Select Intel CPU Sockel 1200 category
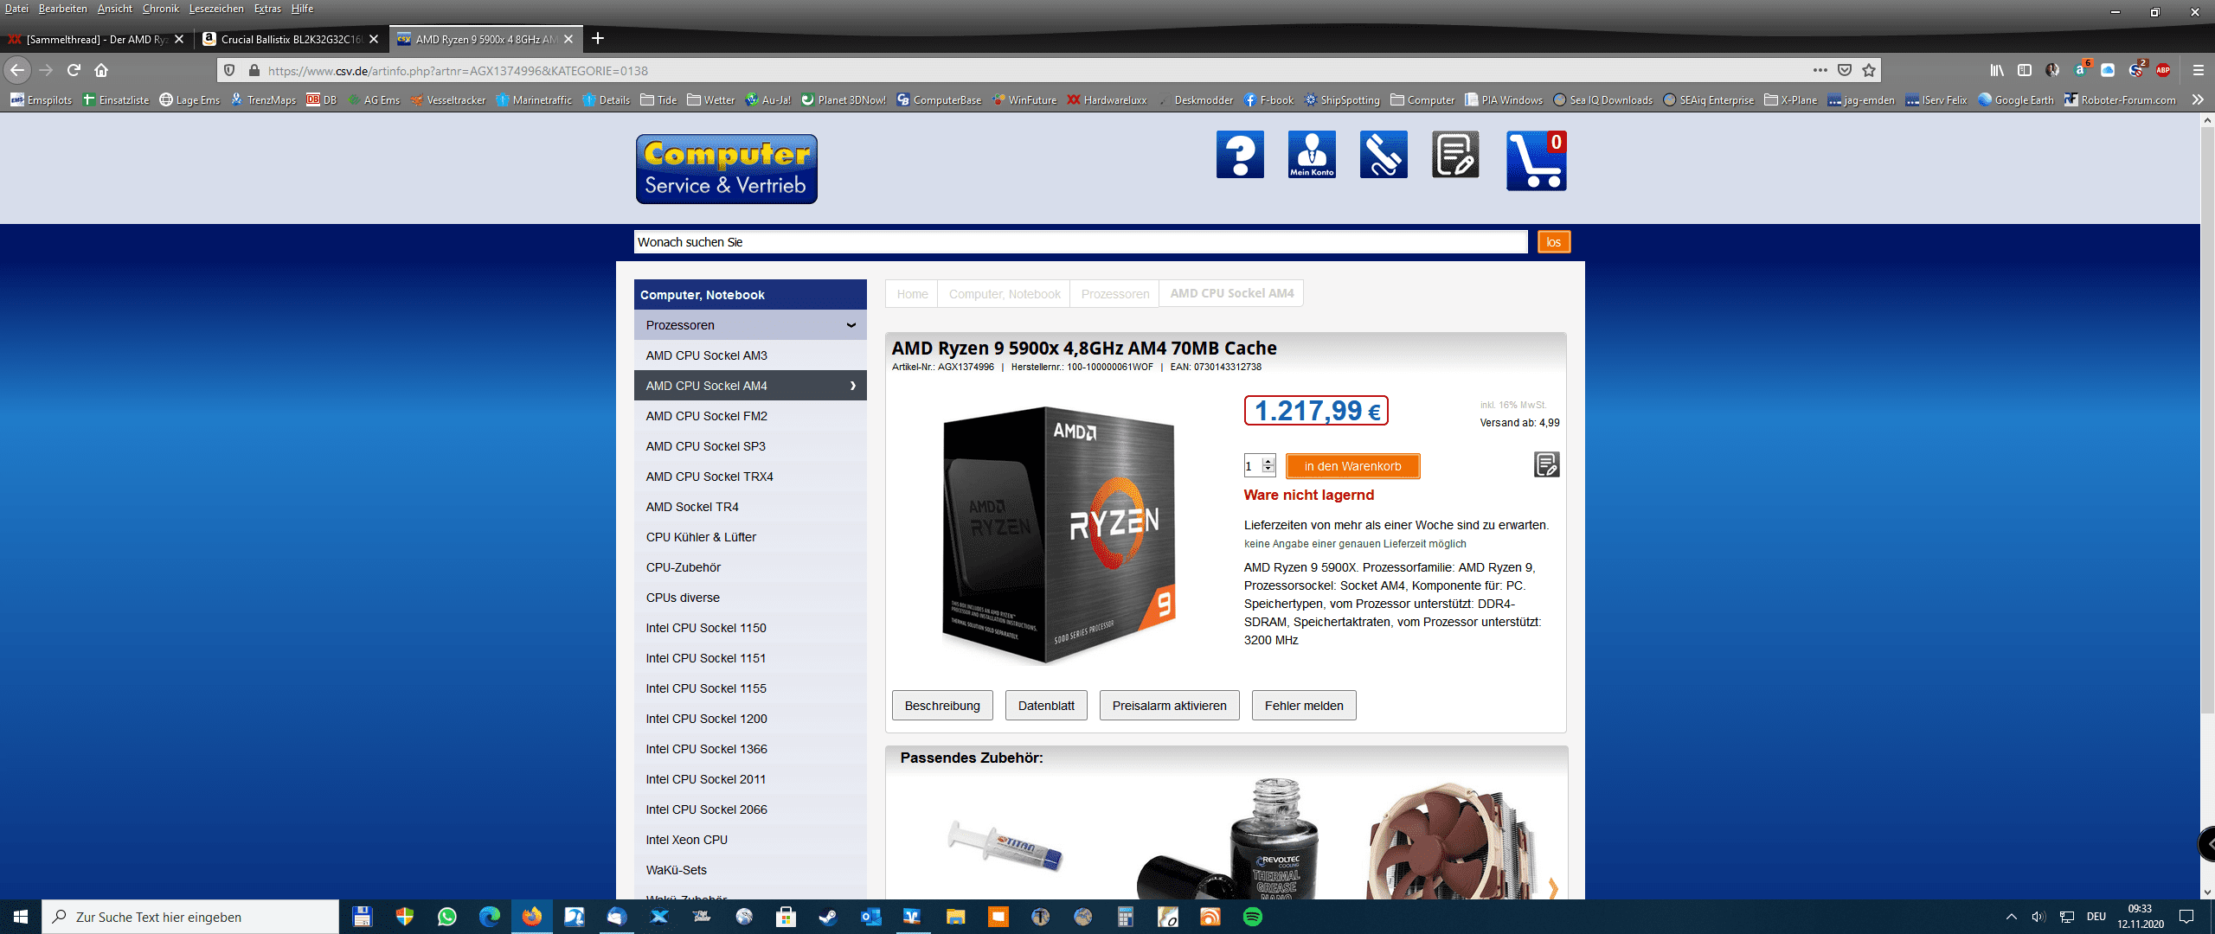Viewport: 2215px width, 934px height. [750, 719]
